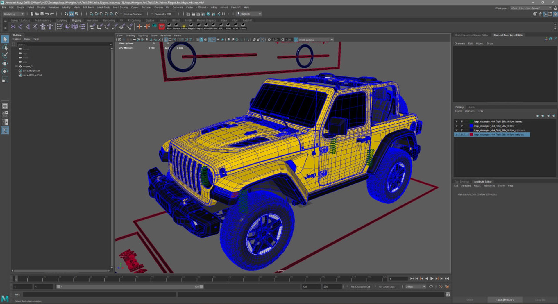
Task: Click the play backwards button
Action: click(x=427, y=278)
